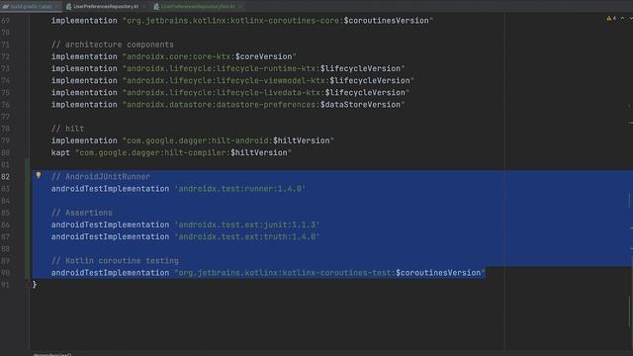Screen dimensions: 633x356
Task: Click the '// architecture components' comment
Action: coord(113,44)
